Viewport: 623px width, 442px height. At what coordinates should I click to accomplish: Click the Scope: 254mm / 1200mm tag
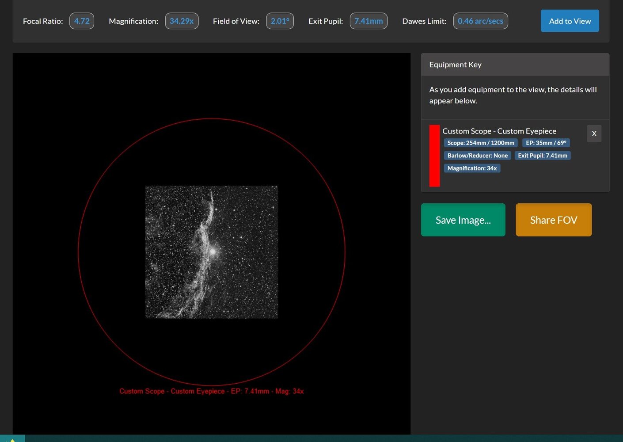click(x=481, y=143)
